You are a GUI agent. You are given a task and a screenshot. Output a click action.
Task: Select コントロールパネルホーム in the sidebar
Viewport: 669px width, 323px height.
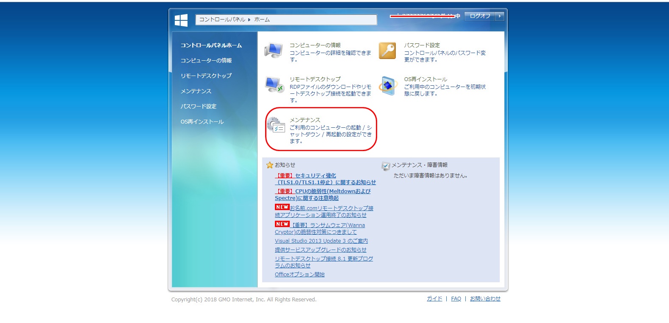211,45
